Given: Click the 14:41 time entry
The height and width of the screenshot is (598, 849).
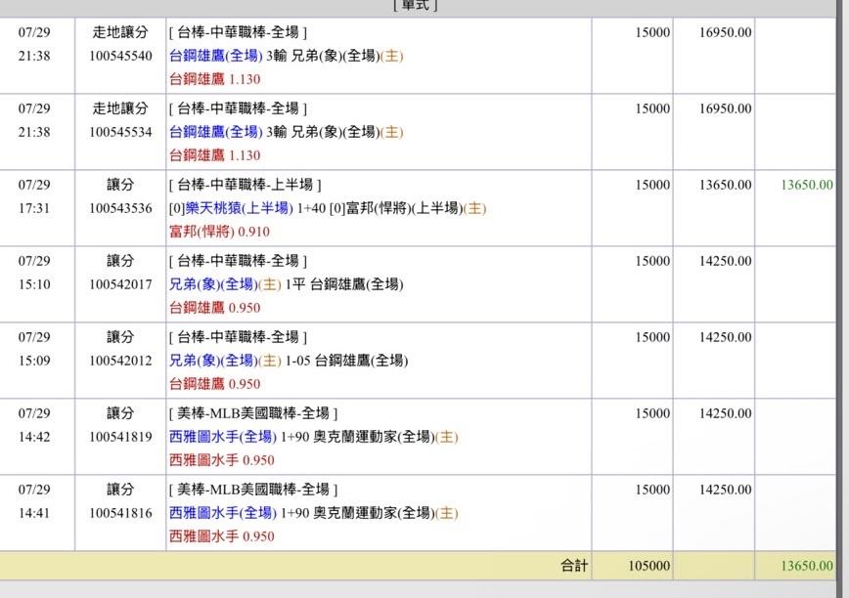Looking at the screenshot, I should point(34,513).
